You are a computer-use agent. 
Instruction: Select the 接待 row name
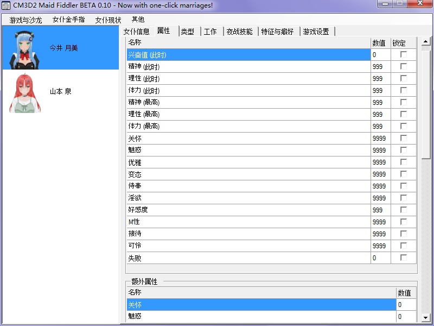[x=248, y=234]
